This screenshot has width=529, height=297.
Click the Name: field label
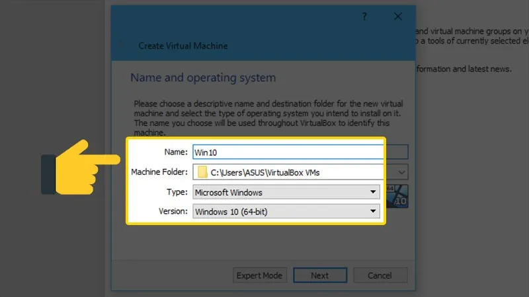click(177, 152)
